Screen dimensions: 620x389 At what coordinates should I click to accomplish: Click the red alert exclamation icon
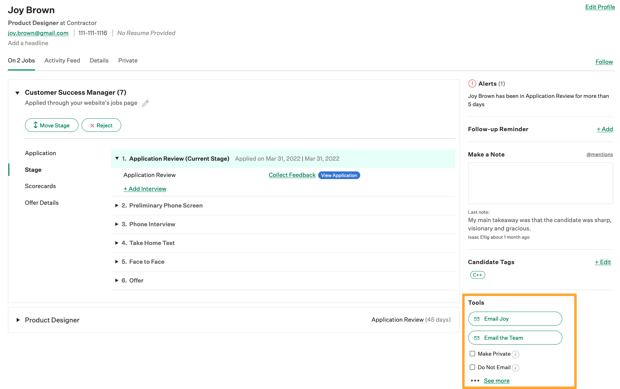[472, 83]
